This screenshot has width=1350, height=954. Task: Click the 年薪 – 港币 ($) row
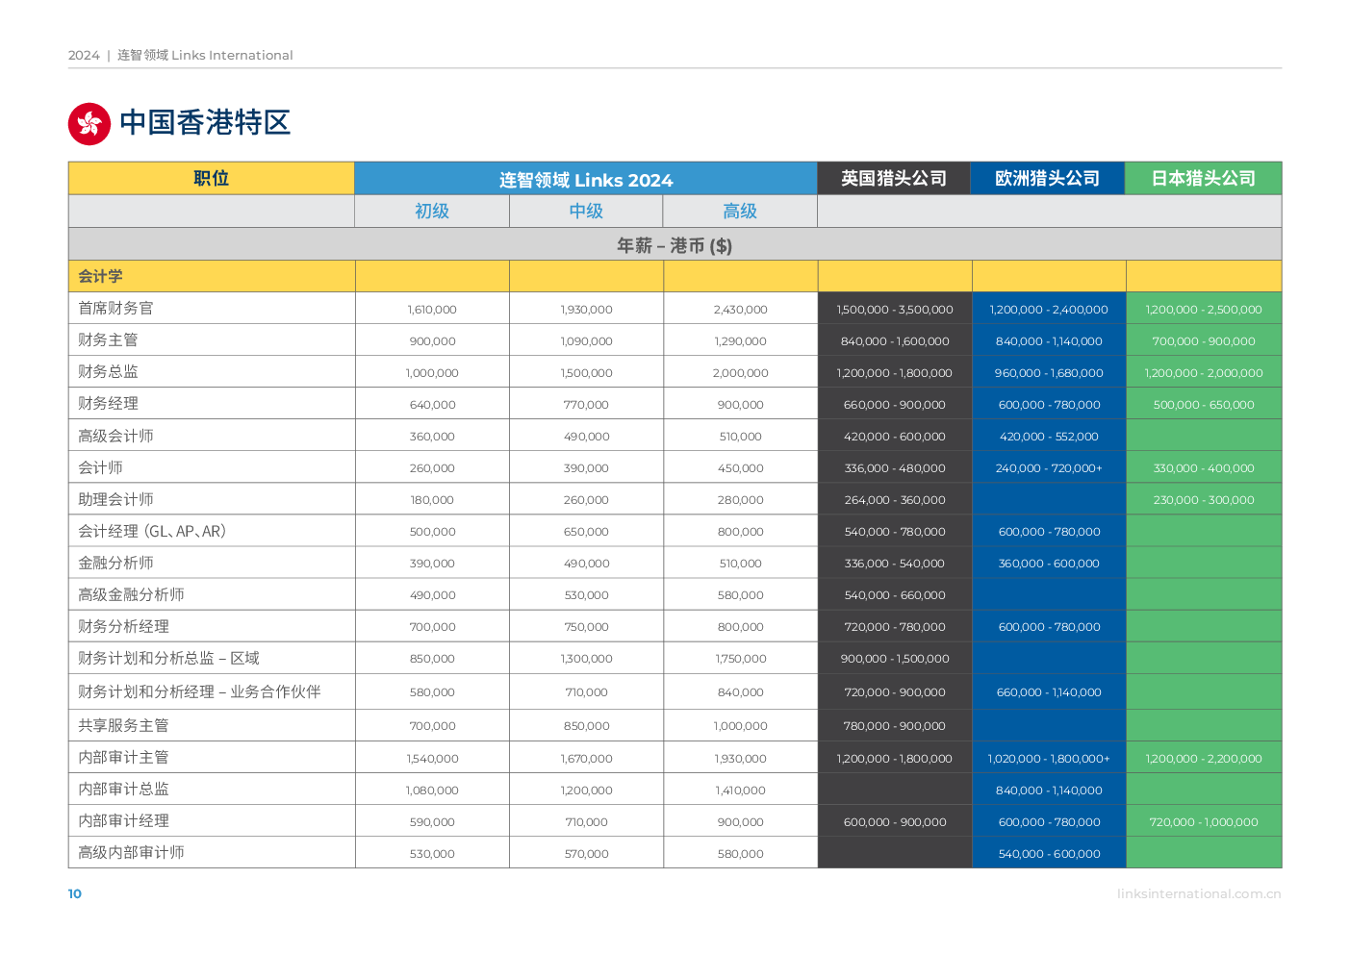click(x=675, y=245)
